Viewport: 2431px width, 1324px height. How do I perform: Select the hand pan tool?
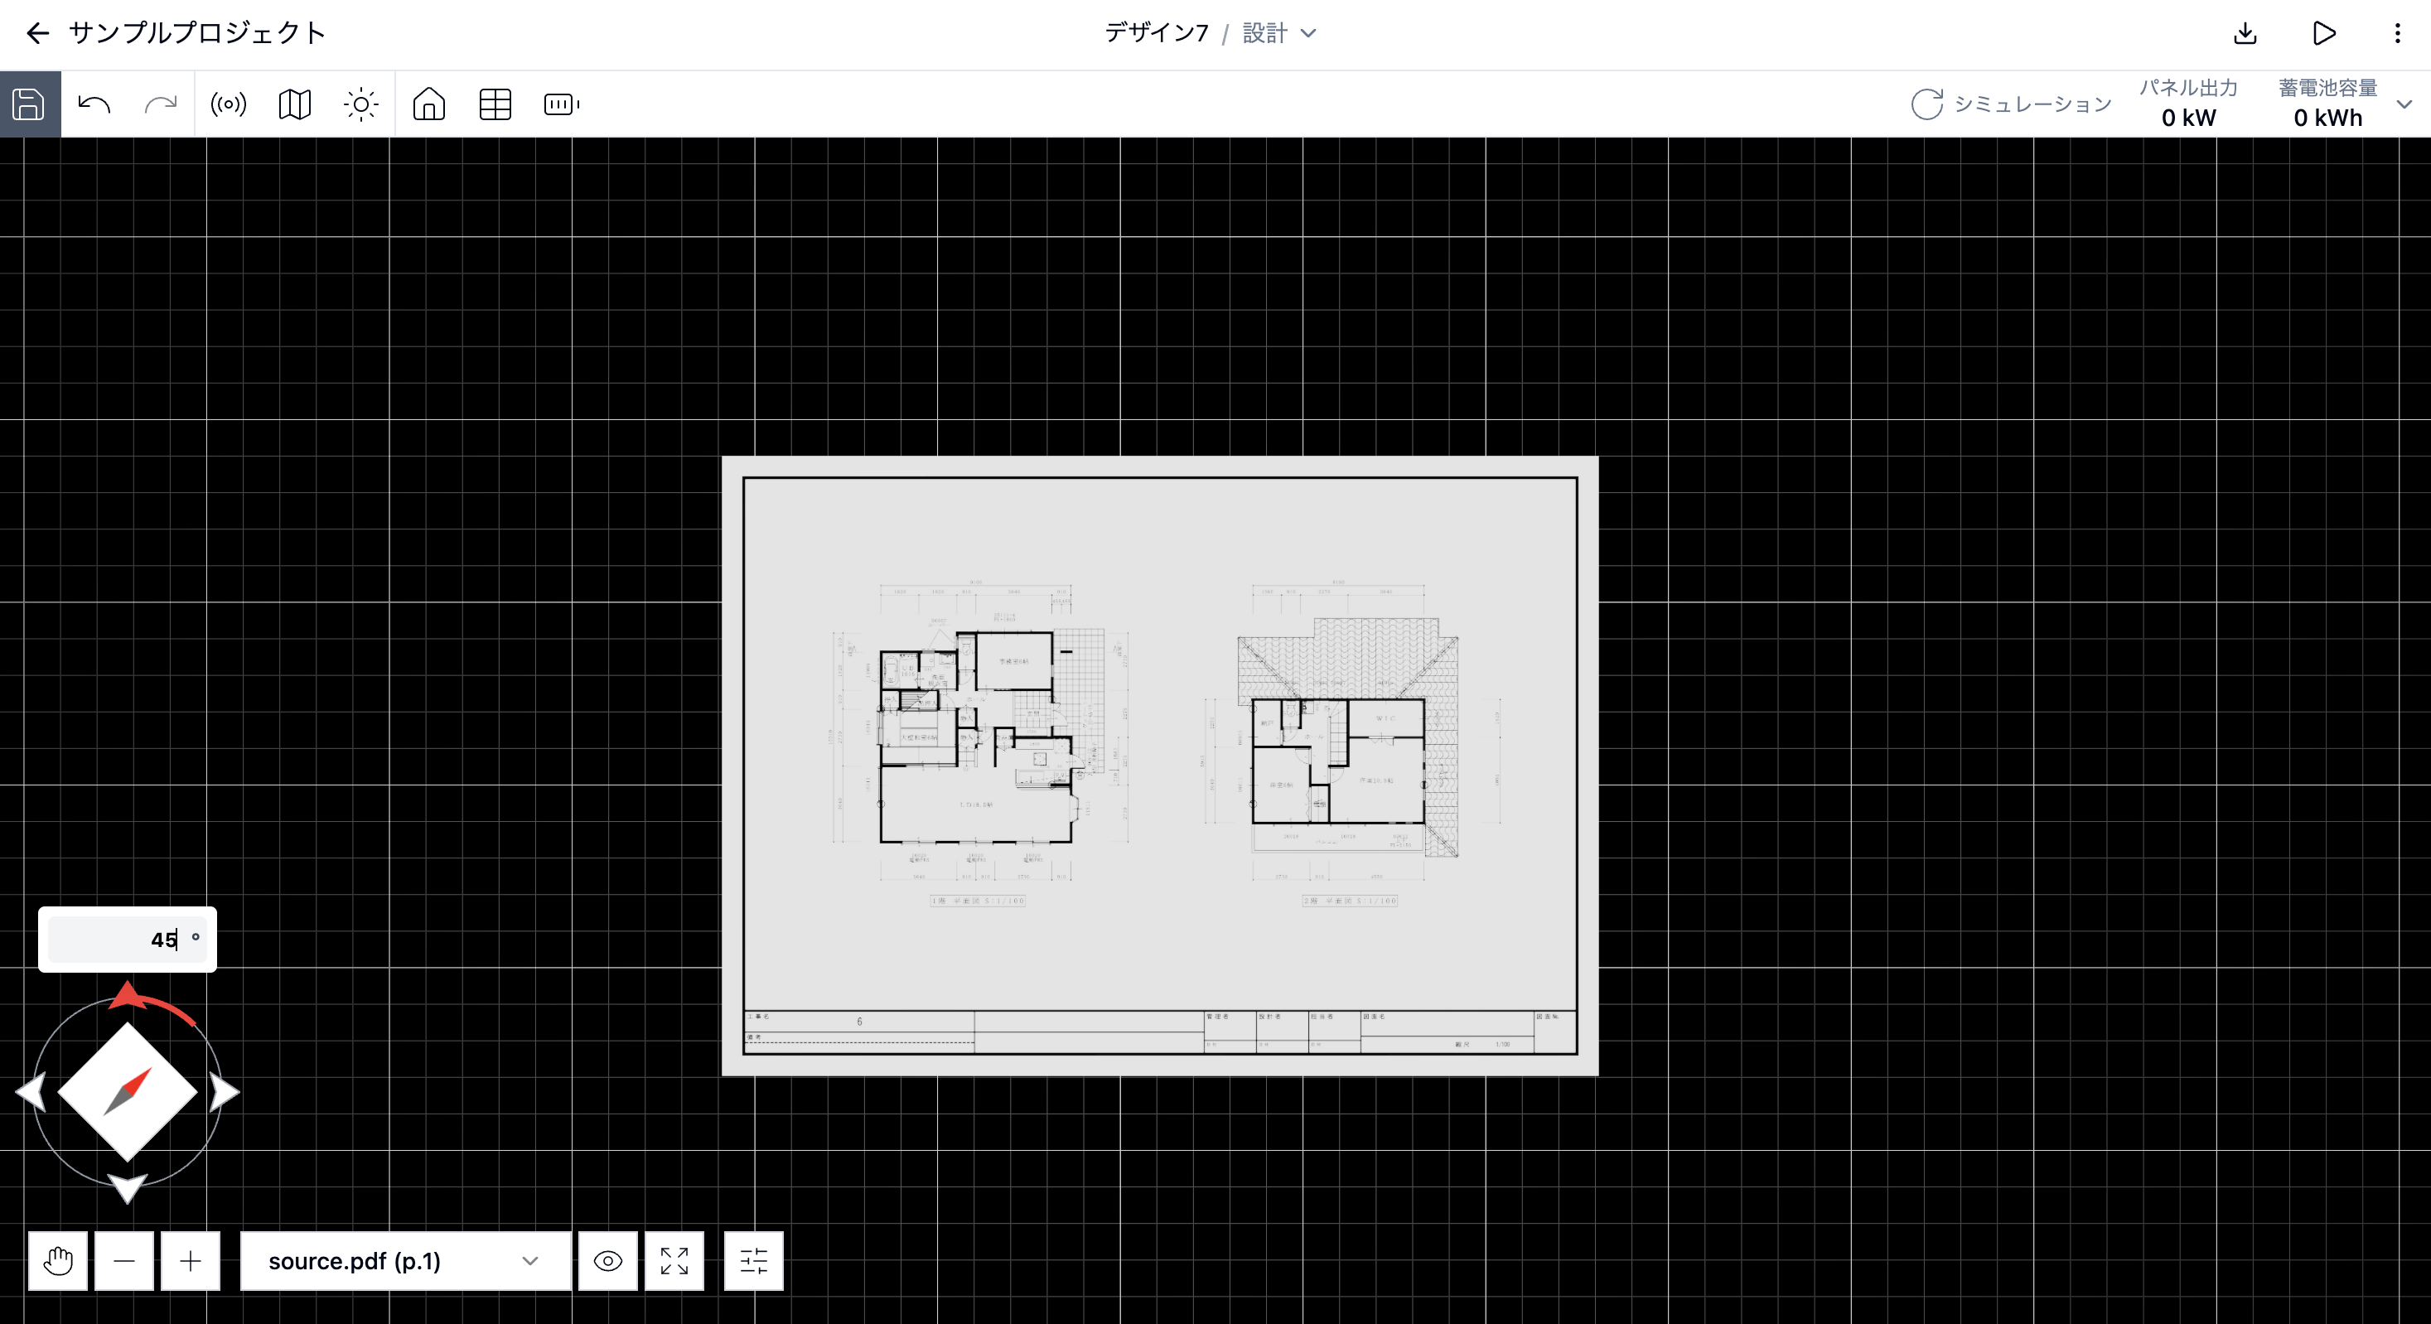tap(57, 1261)
